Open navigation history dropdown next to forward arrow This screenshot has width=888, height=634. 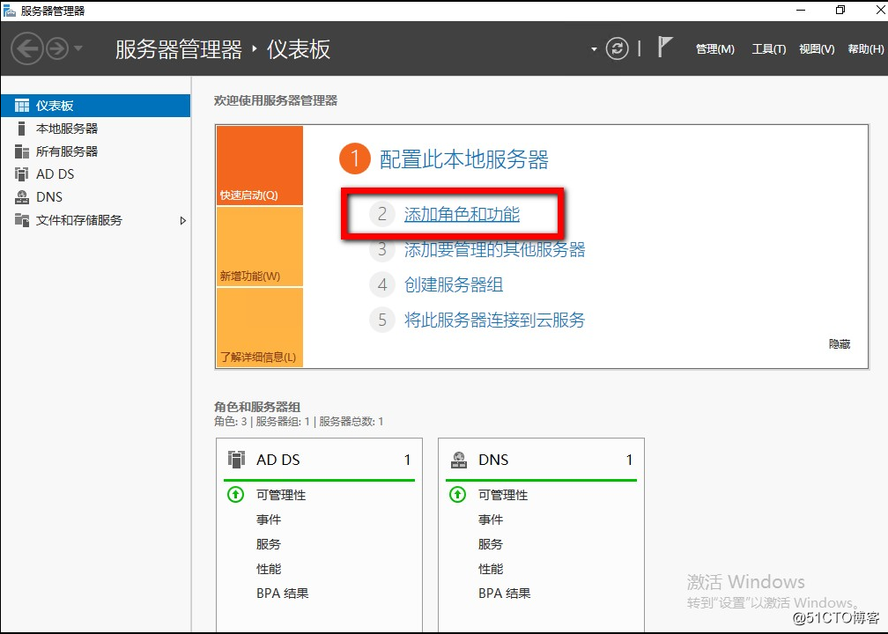(x=78, y=48)
